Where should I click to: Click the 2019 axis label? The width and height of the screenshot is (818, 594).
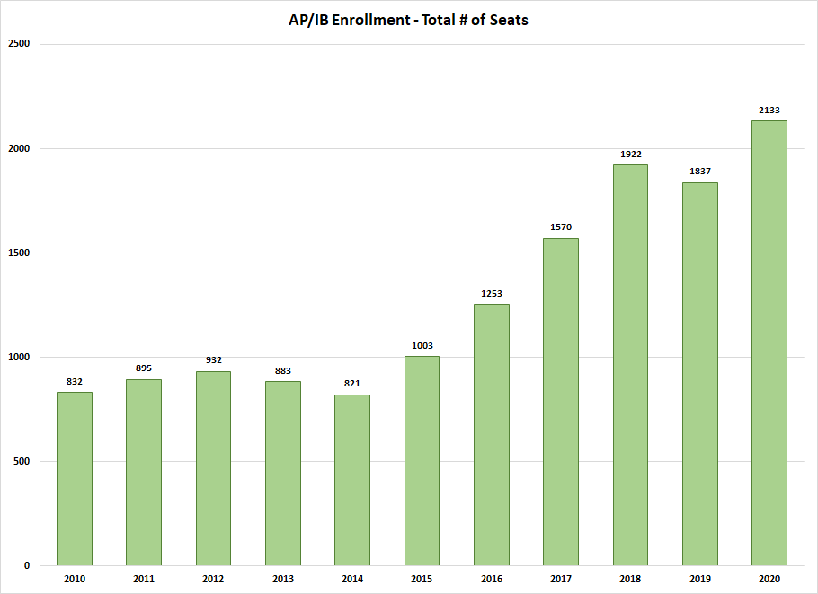click(700, 579)
